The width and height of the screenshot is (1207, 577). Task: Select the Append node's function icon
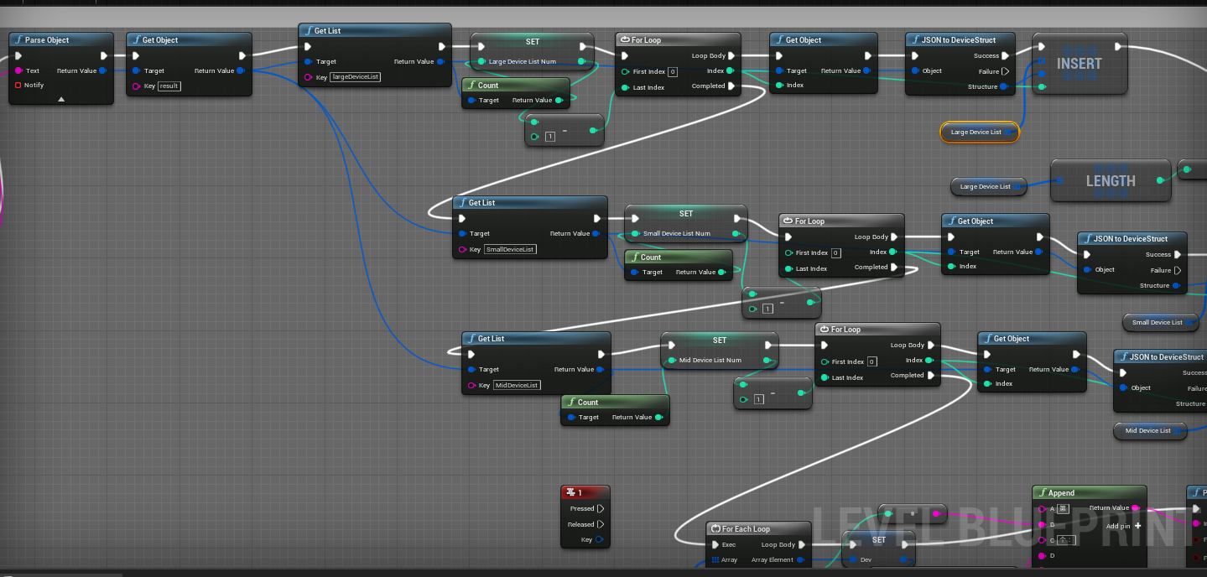pyautogui.click(x=1043, y=492)
